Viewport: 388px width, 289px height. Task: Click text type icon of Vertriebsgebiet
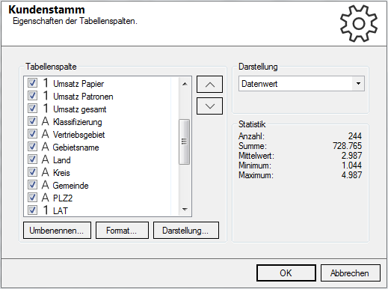click(45, 134)
